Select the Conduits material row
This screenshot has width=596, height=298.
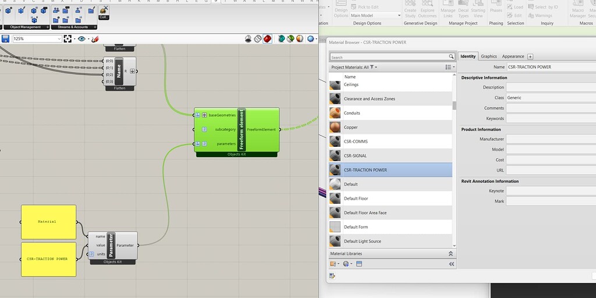coord(391,113)
